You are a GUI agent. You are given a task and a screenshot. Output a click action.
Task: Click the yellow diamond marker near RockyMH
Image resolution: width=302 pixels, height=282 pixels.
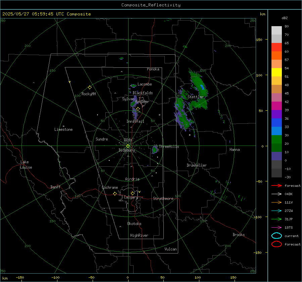click(90, 88)
